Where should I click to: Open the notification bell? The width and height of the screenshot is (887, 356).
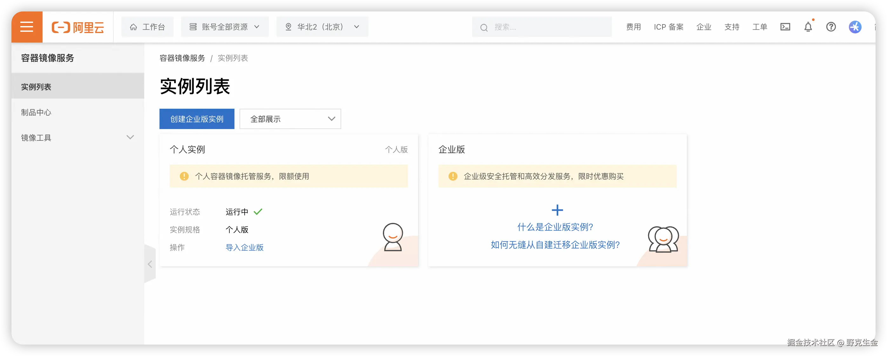808,27
